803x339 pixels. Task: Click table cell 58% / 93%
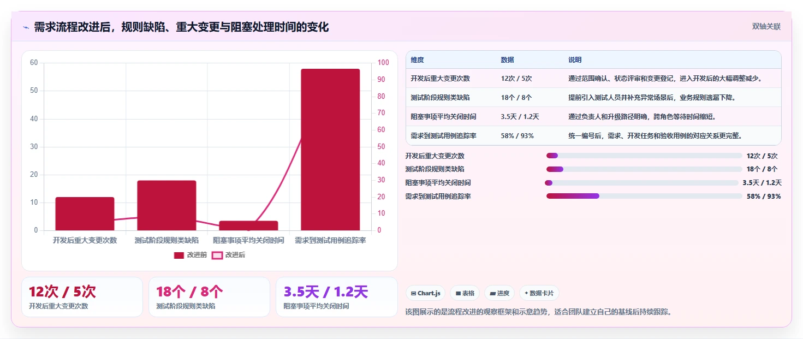(517, 136)
